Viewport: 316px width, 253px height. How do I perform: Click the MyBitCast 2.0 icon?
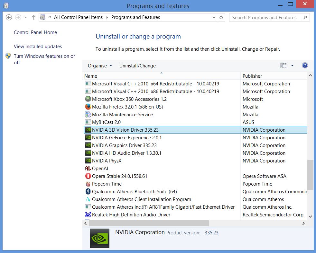[x=88, y=122]
